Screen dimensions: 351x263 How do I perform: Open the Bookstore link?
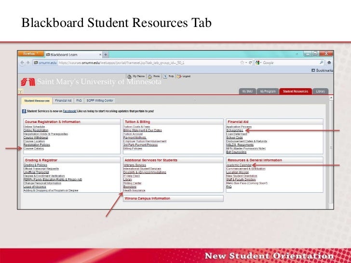tap(130, 187)
